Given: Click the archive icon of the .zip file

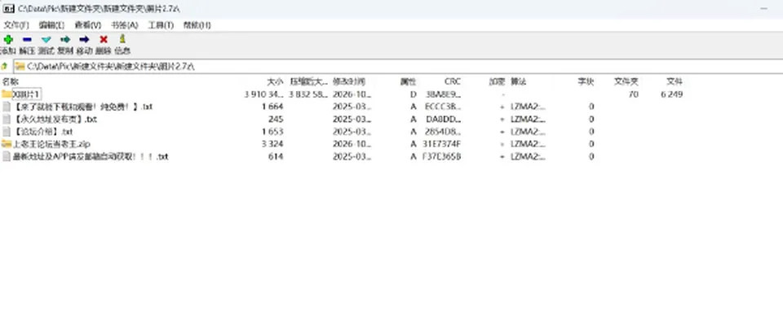Looking at the screenshot, I should point(7,144).
